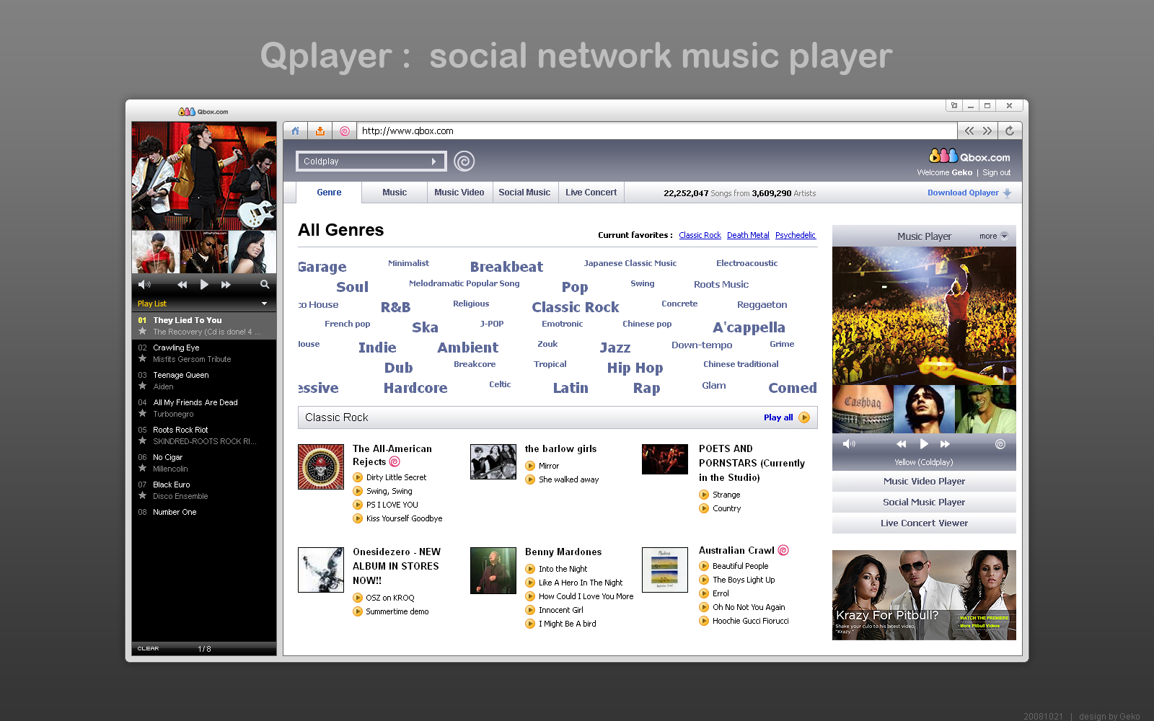The width and height of the screenshot is (1154, 721).
Task: Toggle star for No Cigar track
Action: pos(143,468)
